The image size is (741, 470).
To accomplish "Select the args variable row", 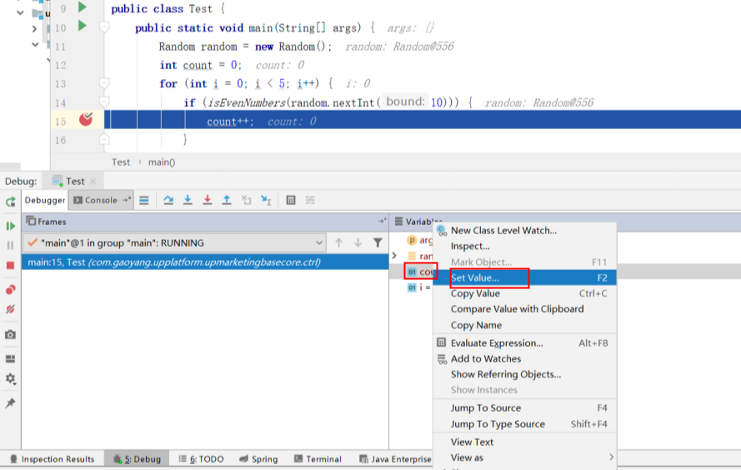I will [x=419, y=241].
